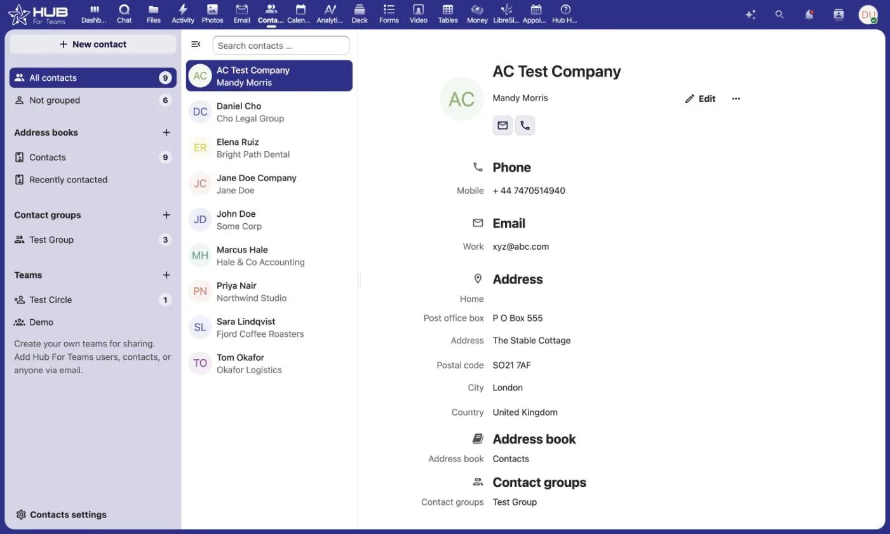
Task: Click the postal code SO21 7AF
Action: point(511,365)
